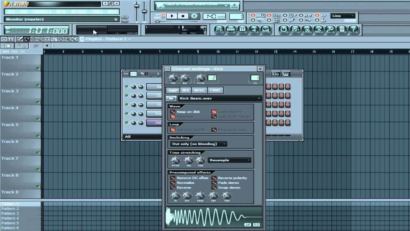Adjust the channel VOL knob
This screenshot has height=231, width=410.
185,78
